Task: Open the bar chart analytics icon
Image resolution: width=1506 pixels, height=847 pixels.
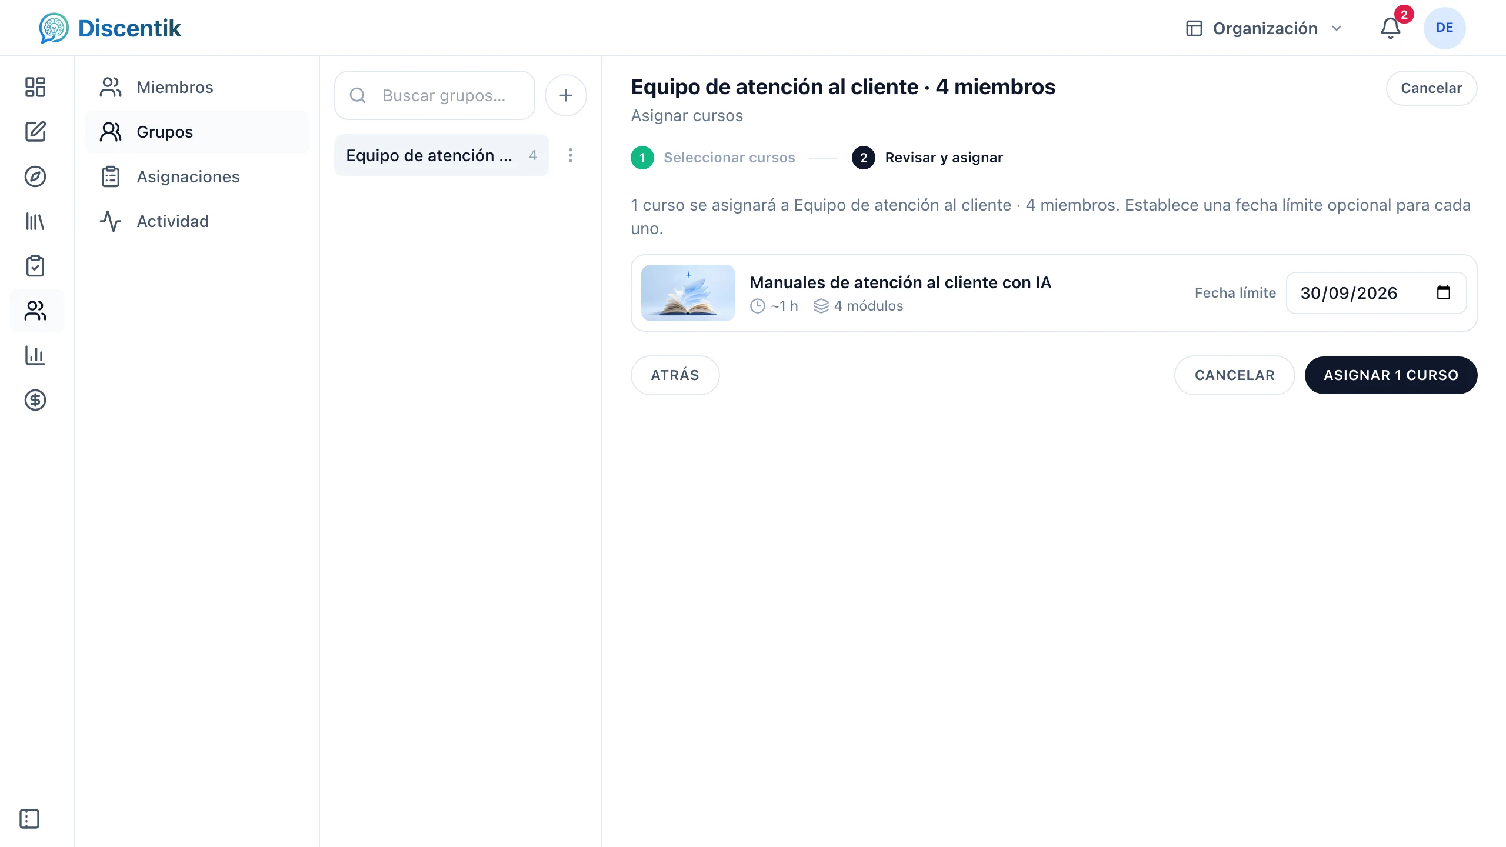Action: tap(35, 355)
